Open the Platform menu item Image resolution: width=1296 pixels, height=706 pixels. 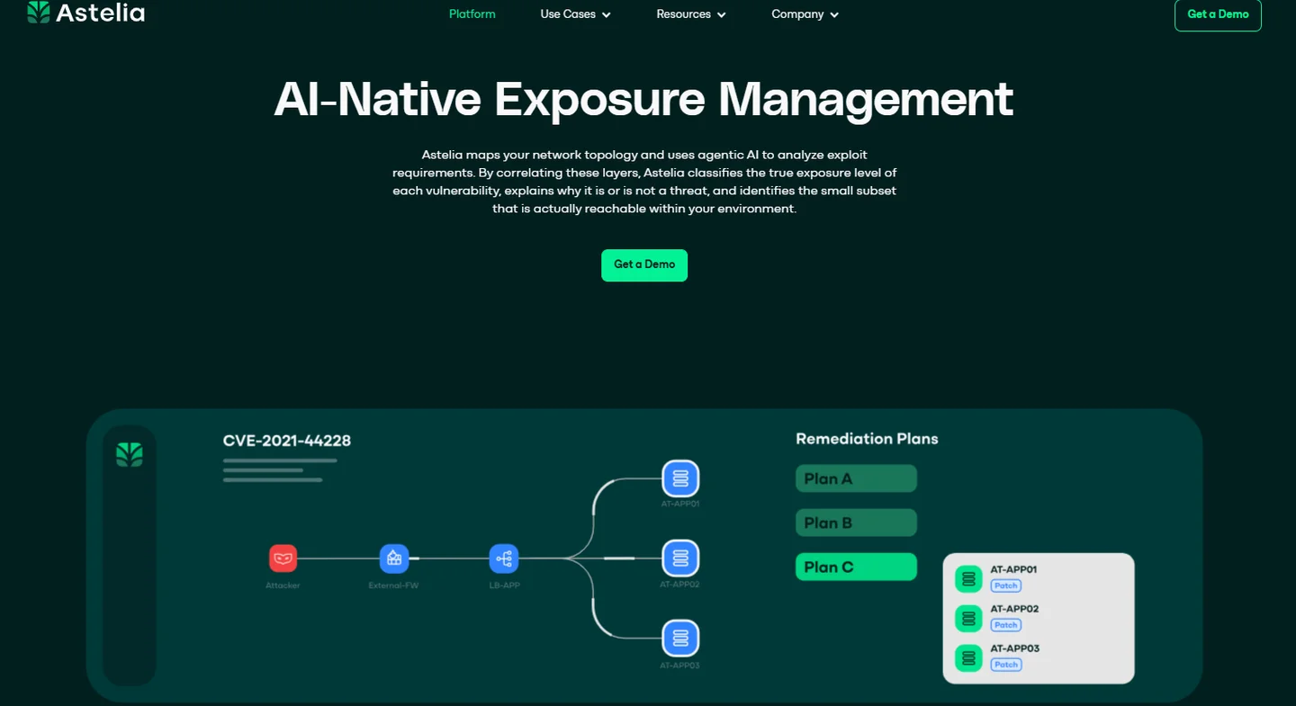click(472, 14)
